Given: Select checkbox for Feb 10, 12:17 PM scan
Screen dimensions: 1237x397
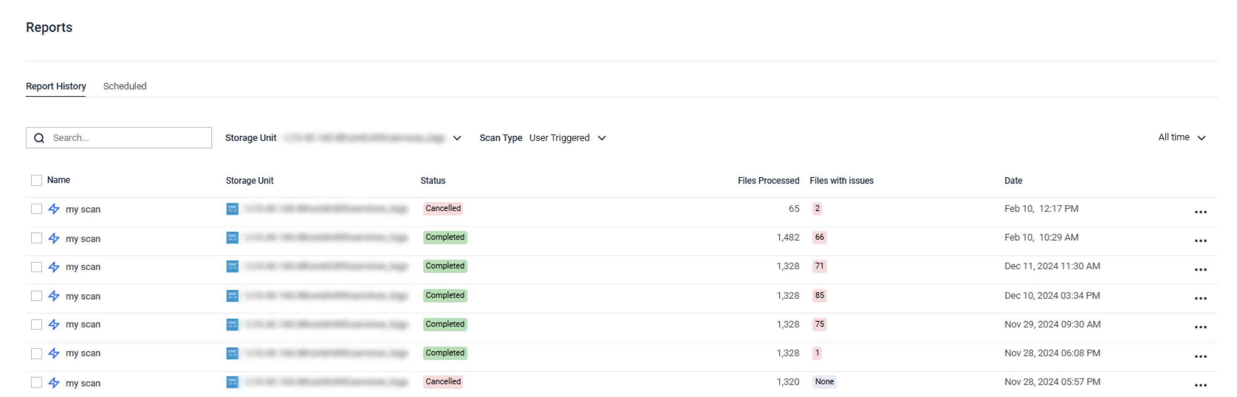Looking at the screenshot, I should (x=36, y=209).
